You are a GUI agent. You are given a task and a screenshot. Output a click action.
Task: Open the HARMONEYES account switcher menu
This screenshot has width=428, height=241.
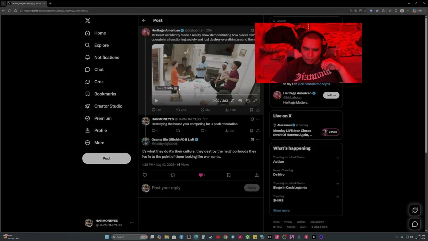pyautogui.click(x=132, y=223)
